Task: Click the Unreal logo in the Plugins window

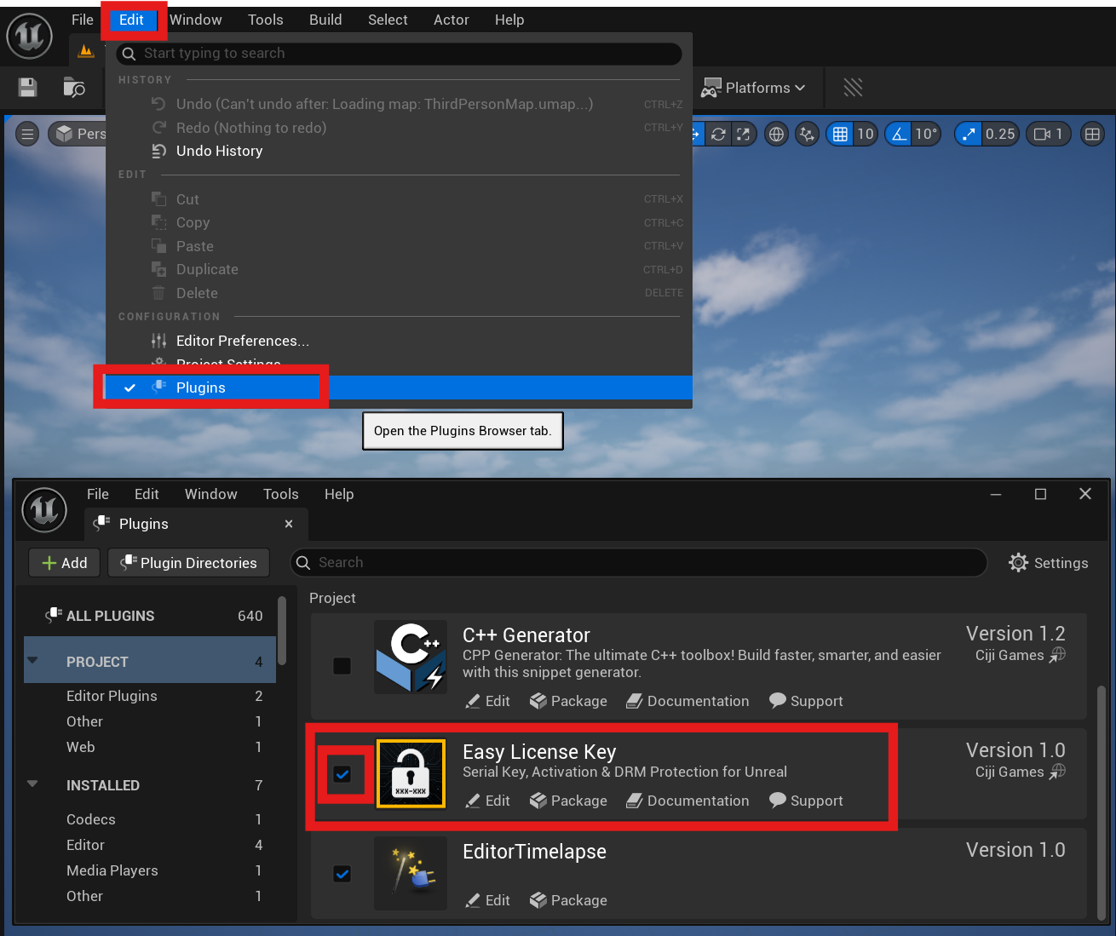Action: 44,510
